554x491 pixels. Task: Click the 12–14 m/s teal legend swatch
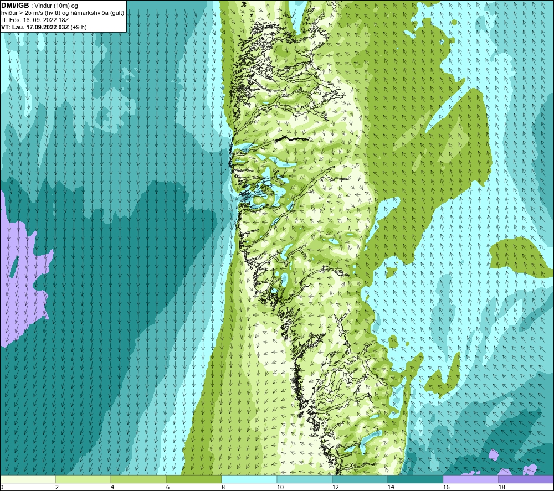tap(360, 479)
